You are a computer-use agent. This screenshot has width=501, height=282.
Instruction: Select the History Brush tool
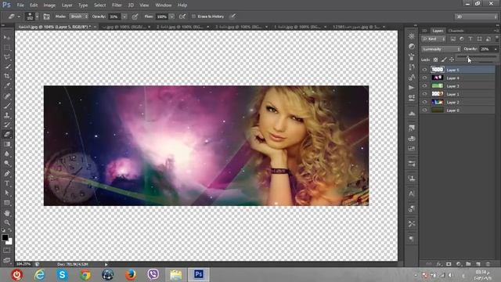click(7, 125)
